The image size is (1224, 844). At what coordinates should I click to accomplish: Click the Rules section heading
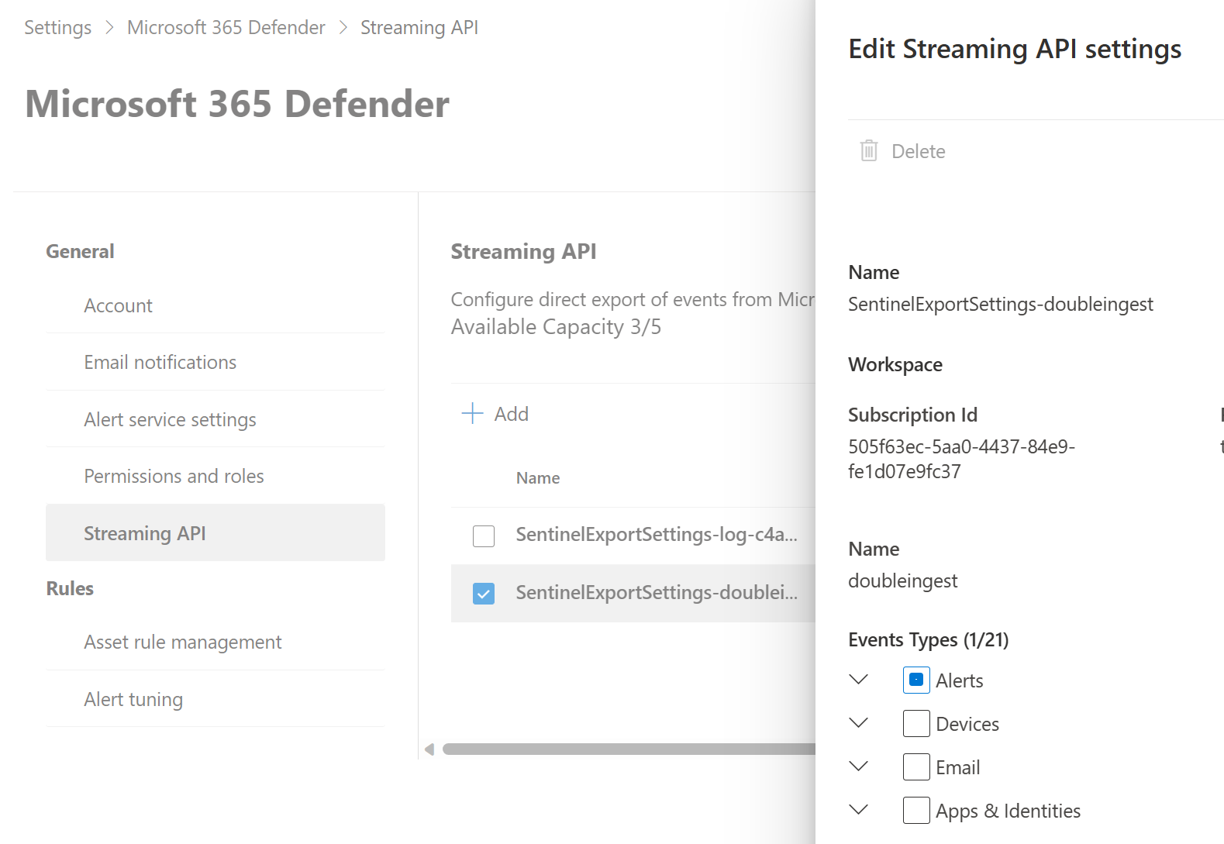pyautogui.click(x=70, y=588)
